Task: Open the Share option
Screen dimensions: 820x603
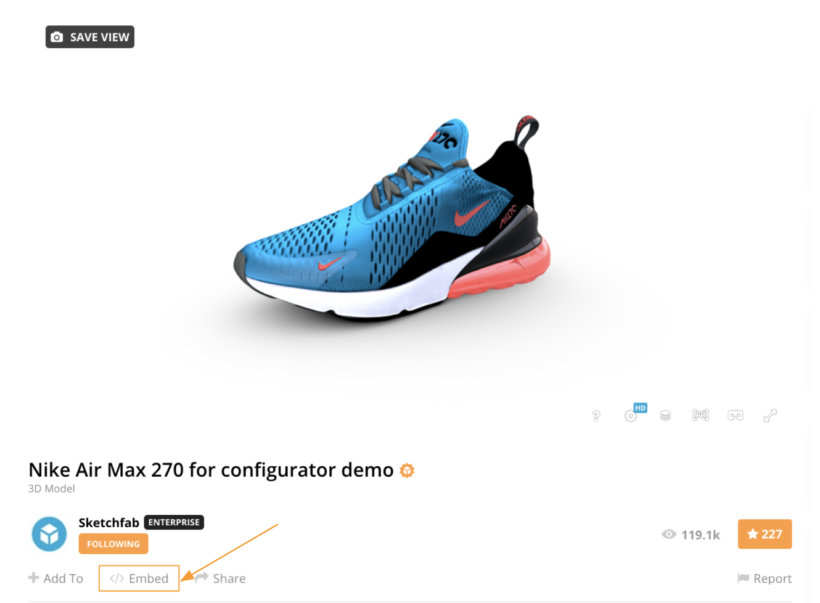Action: (x=221, y=578)
